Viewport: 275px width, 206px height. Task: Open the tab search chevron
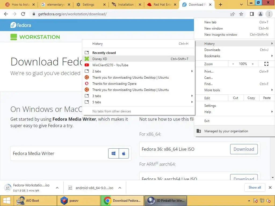241,5
